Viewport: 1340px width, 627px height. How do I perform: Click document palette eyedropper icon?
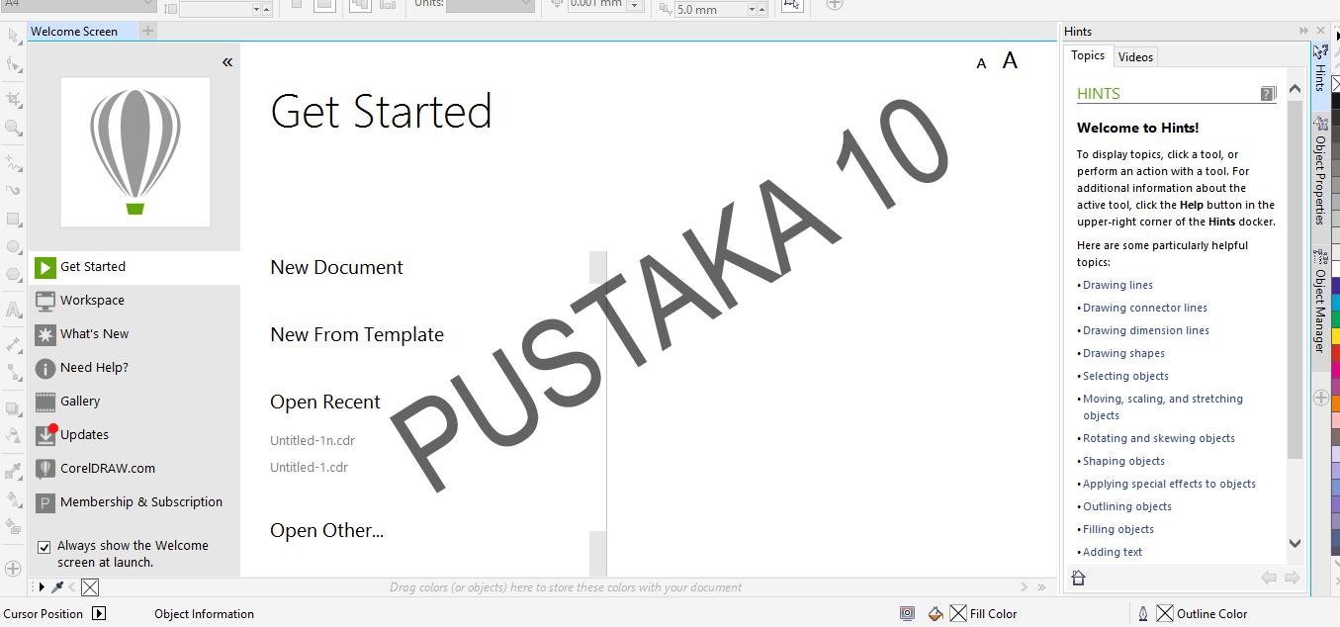coord(57,587)
